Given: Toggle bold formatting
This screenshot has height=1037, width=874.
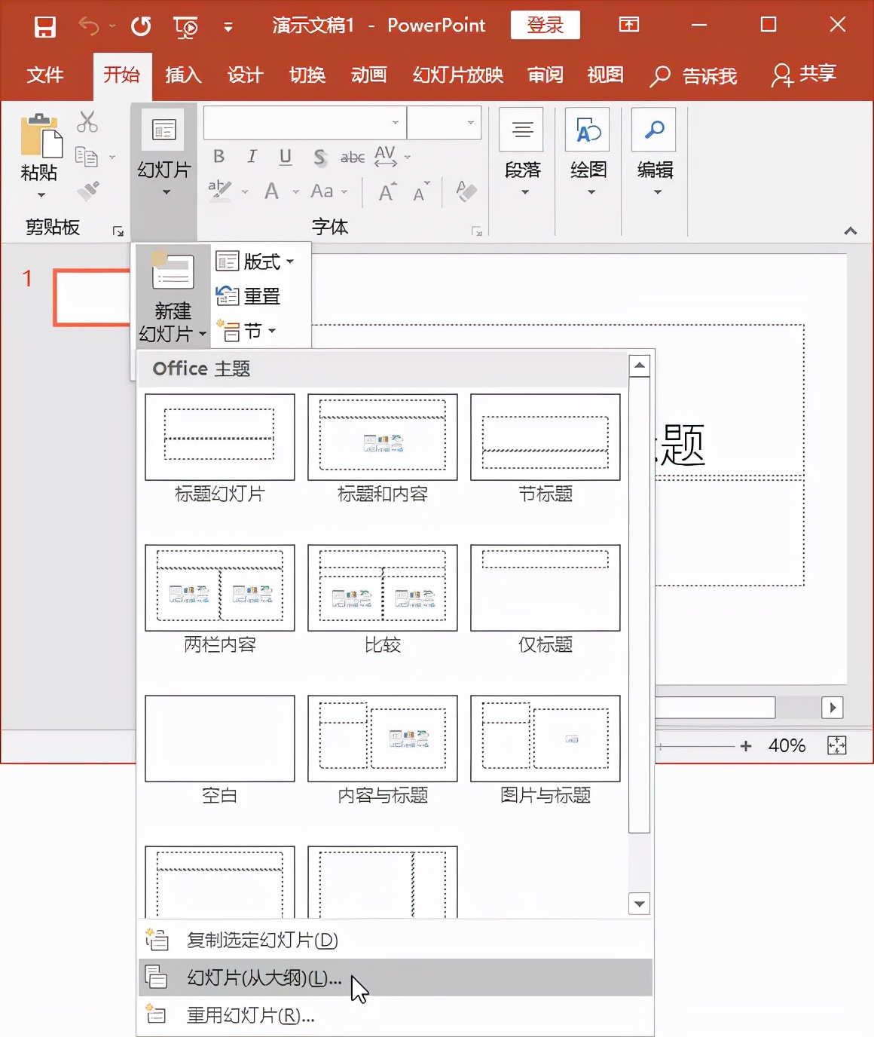Looking at the screenshot, I should point(218,157).
